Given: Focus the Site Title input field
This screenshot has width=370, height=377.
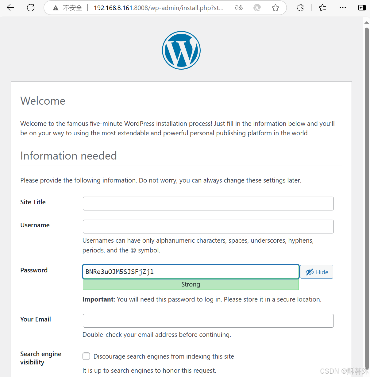Looking at the screenshot, I should click(208, 203).
